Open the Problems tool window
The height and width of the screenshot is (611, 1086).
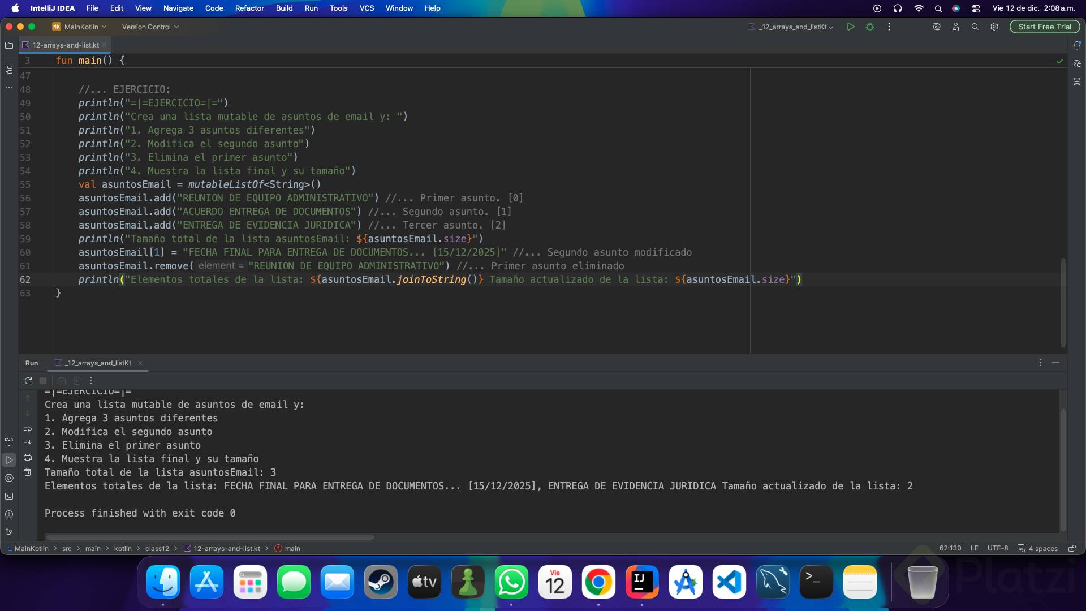point(9,514)
